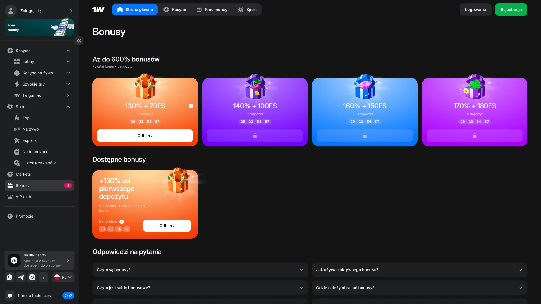541x304 pixels.
Task: Open the PL language dropdown
Action: (x=63, y=277)
